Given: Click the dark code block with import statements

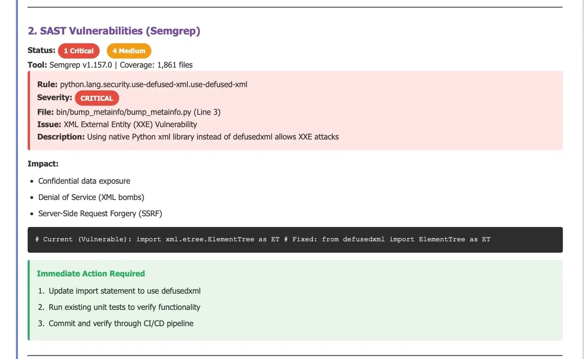Looking at the screenshot, I should tap(295, 239).
